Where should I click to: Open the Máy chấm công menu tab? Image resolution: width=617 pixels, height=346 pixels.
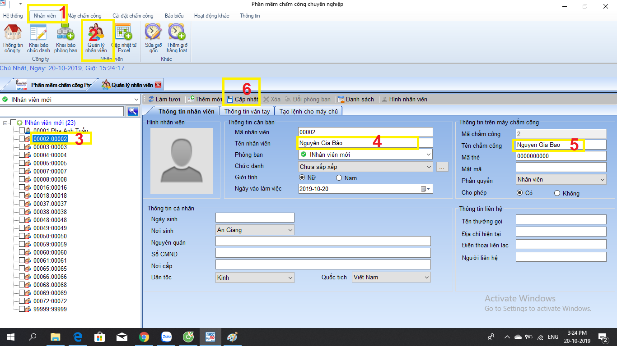[84, 16]
